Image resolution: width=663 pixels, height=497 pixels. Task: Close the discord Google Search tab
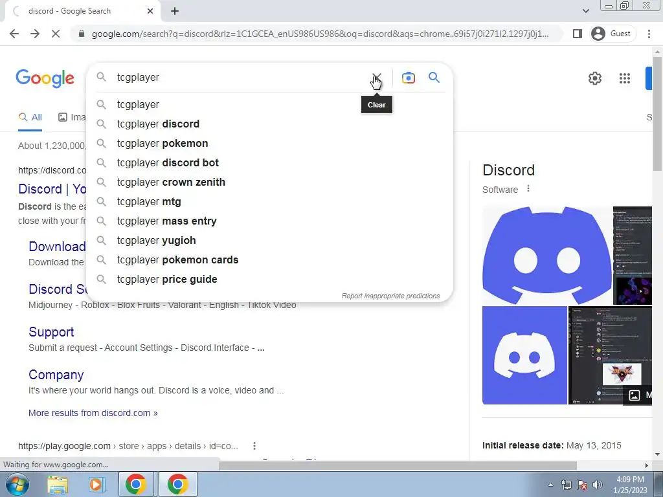click(150, 11)
